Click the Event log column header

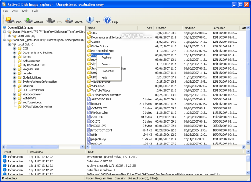(14, 152)
